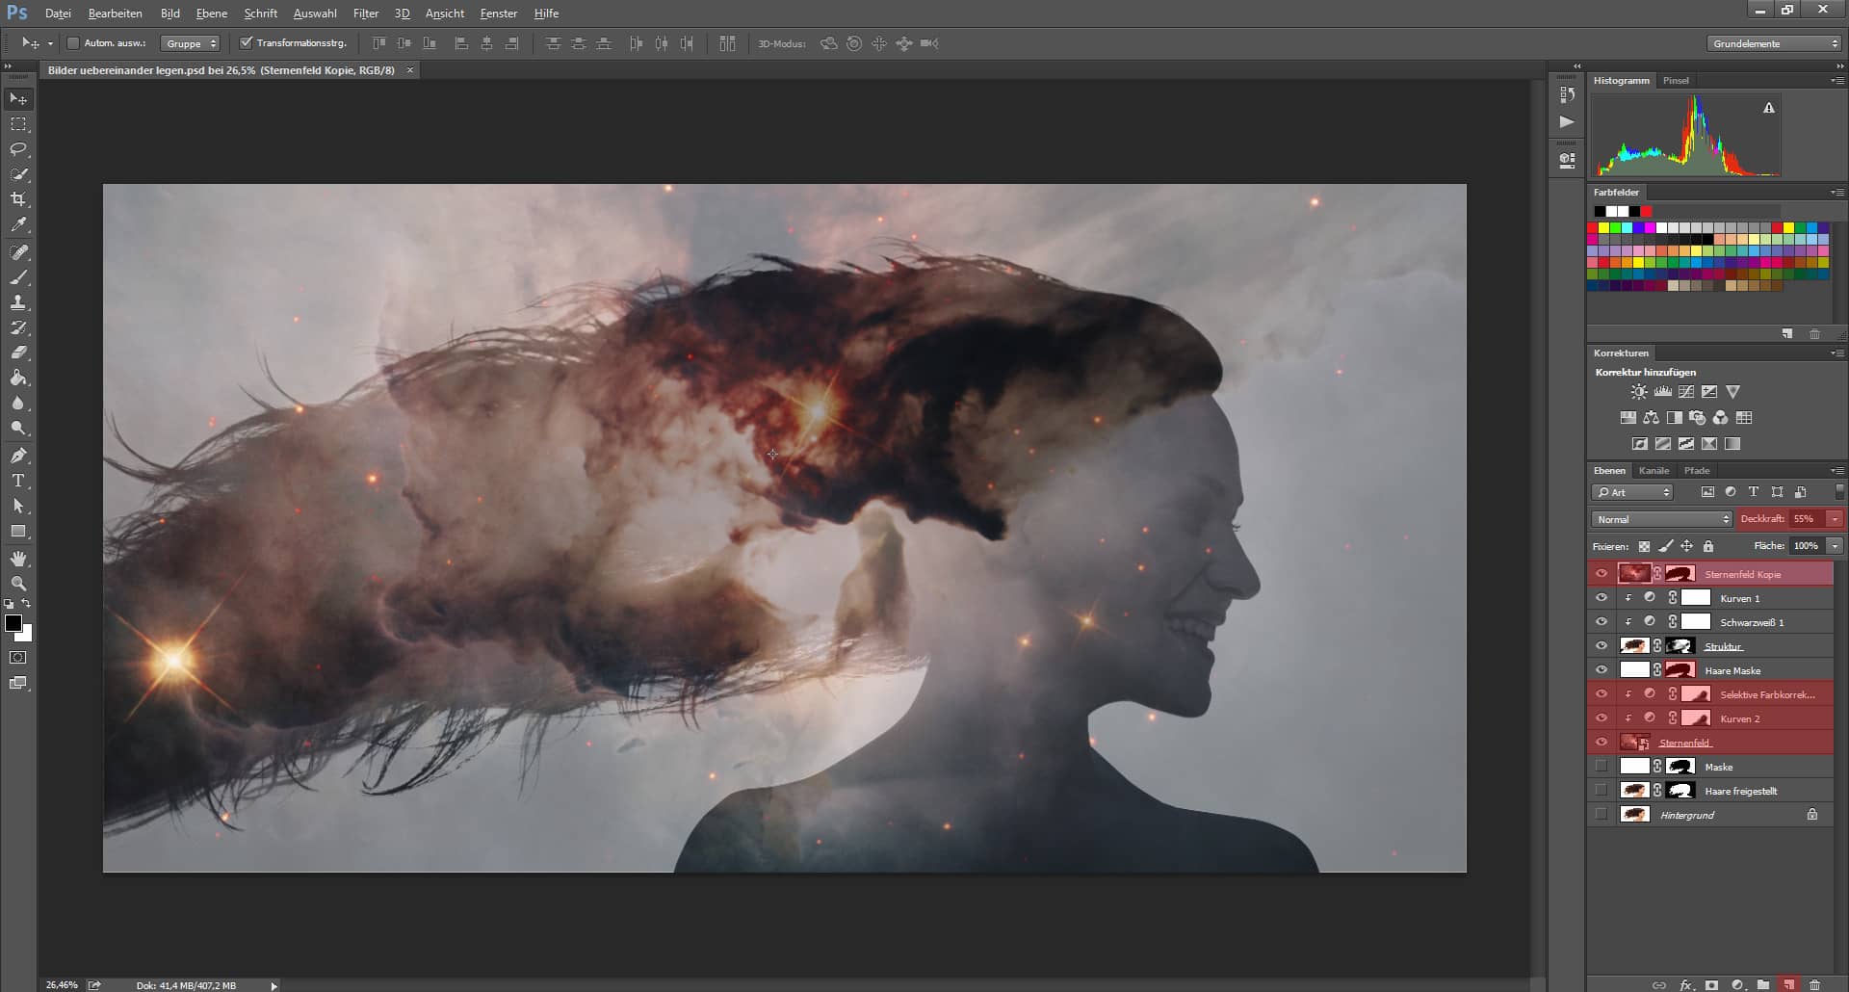This screenshot has height=992, width=1849.
Task: Open the fx layer styles icon
Action: (x=1685, y=985)
